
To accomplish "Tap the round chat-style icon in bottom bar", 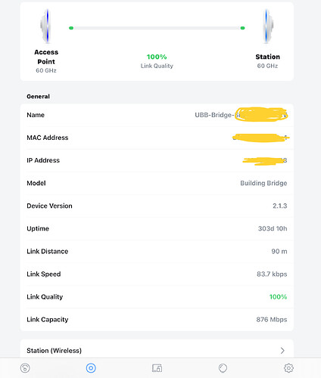I will click(x=223, y=368).
